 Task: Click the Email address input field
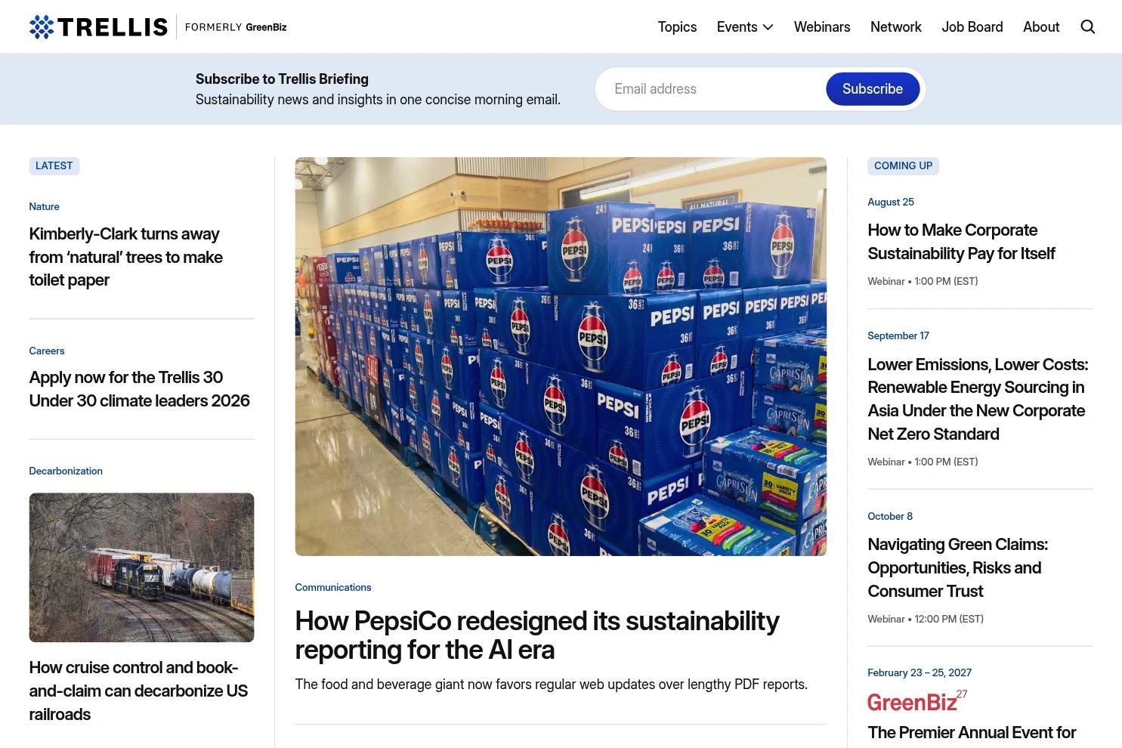710,89
